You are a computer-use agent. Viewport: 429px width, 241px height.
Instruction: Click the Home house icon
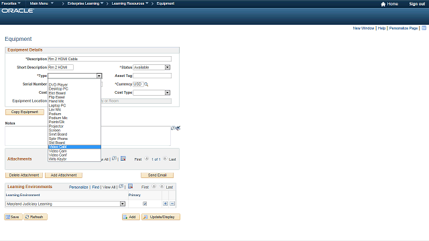(x=383, y=4)
